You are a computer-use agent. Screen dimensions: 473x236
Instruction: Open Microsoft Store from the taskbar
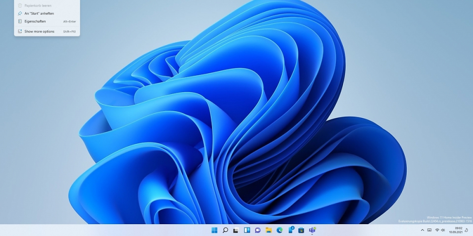(x=301, y=230)
